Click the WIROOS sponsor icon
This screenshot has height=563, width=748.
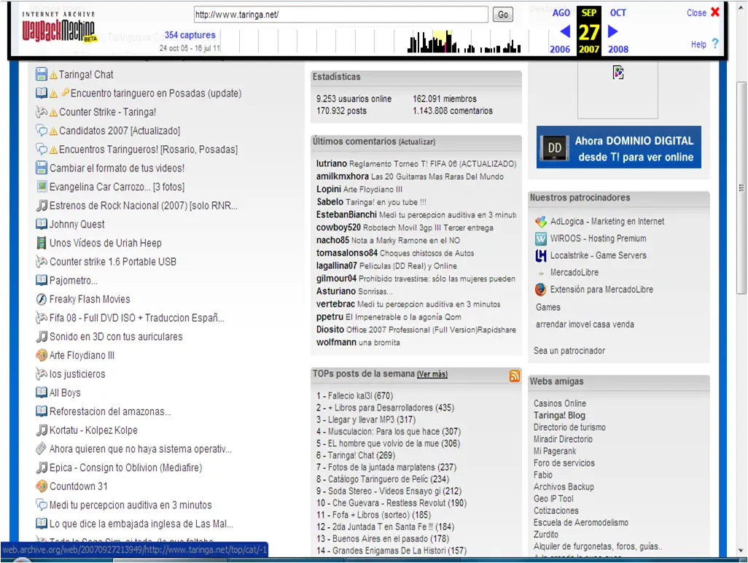pyautogui.click(x=540, y=238)
